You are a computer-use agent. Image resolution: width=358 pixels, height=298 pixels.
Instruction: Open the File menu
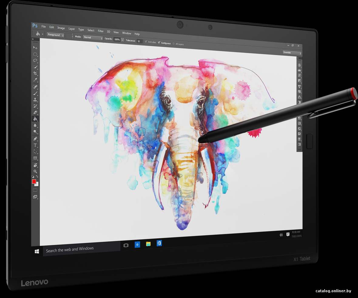(44, 27)
